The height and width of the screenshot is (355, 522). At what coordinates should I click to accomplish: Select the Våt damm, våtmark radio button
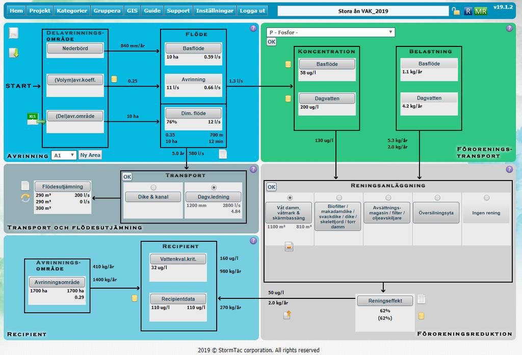pyautogui.click(x=290, y=198)
